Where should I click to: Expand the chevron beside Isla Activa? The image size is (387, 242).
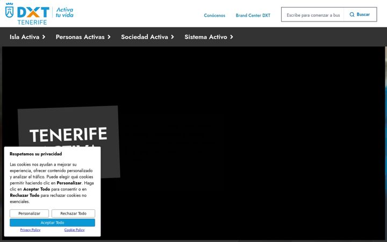(44, 37)
